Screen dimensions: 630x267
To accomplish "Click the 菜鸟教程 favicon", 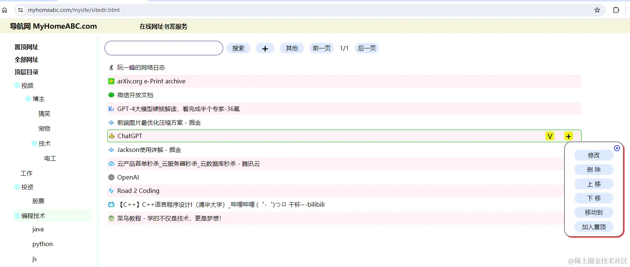I will tap(111, 218).
